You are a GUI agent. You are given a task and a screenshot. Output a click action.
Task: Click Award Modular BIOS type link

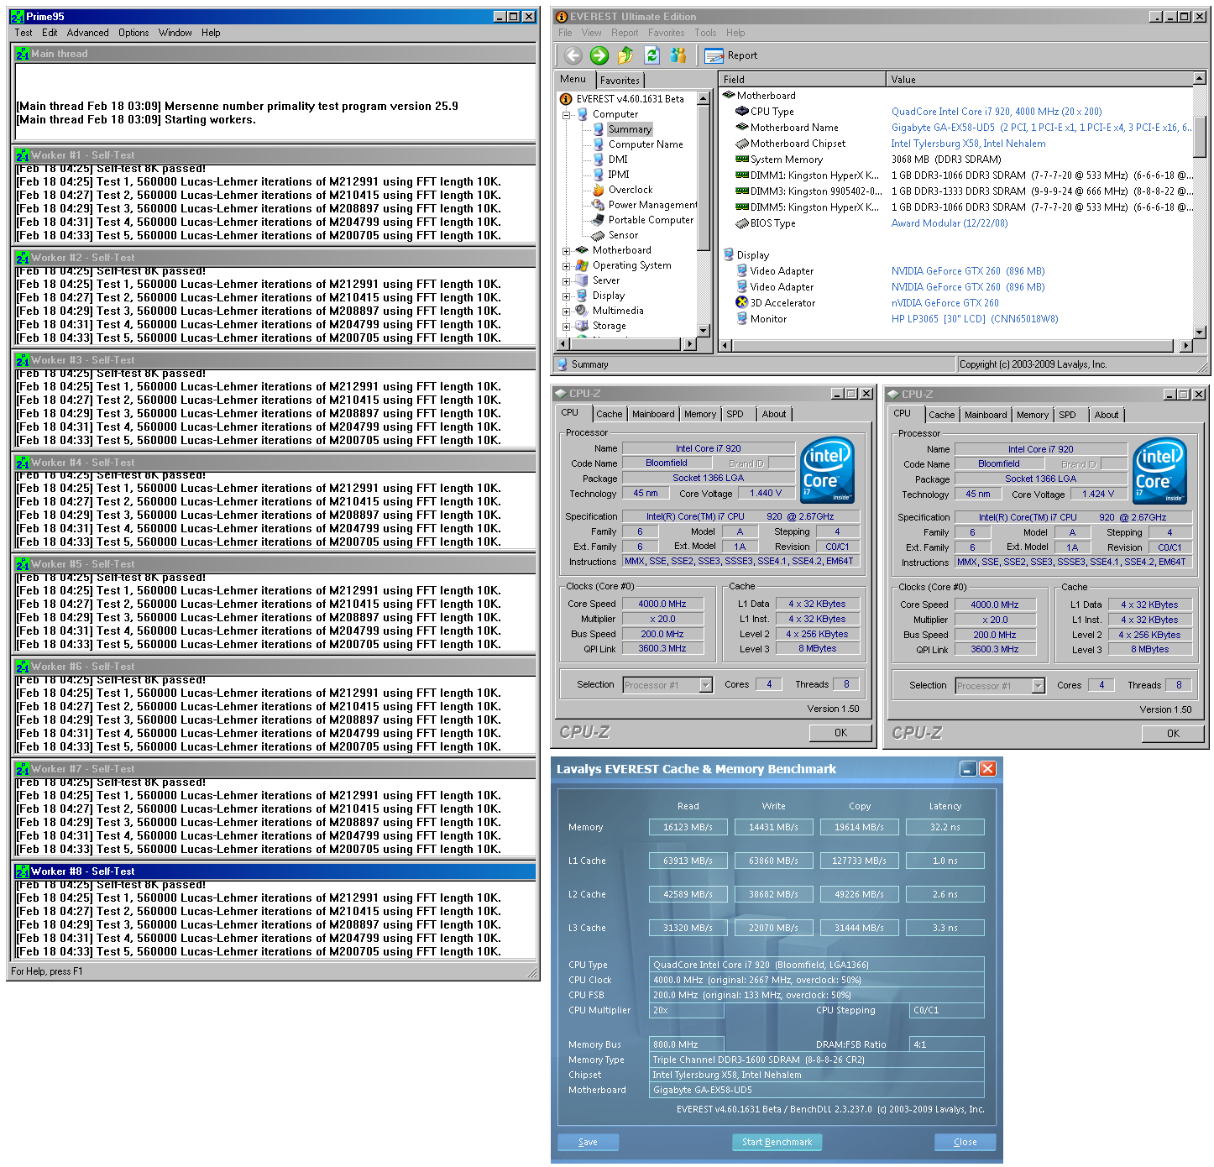click(x=950, y=223)
